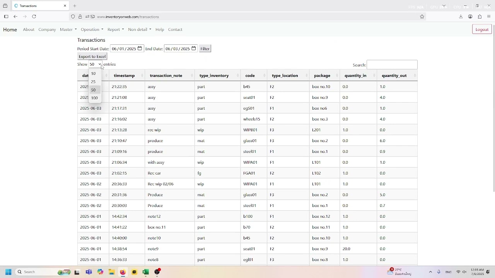Open the Firefox downloads panel
Viewport: 495px width, 278px height.
pyautogui.click(x=461, y=17)
